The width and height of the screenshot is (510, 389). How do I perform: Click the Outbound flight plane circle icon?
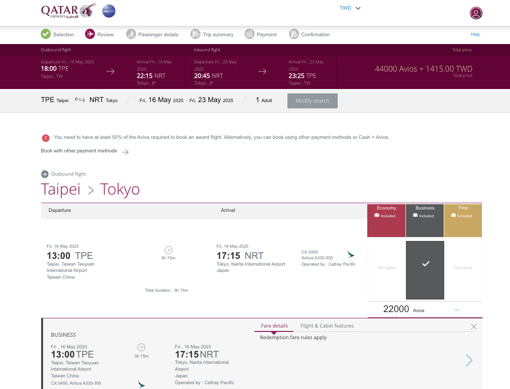[45, 174]
